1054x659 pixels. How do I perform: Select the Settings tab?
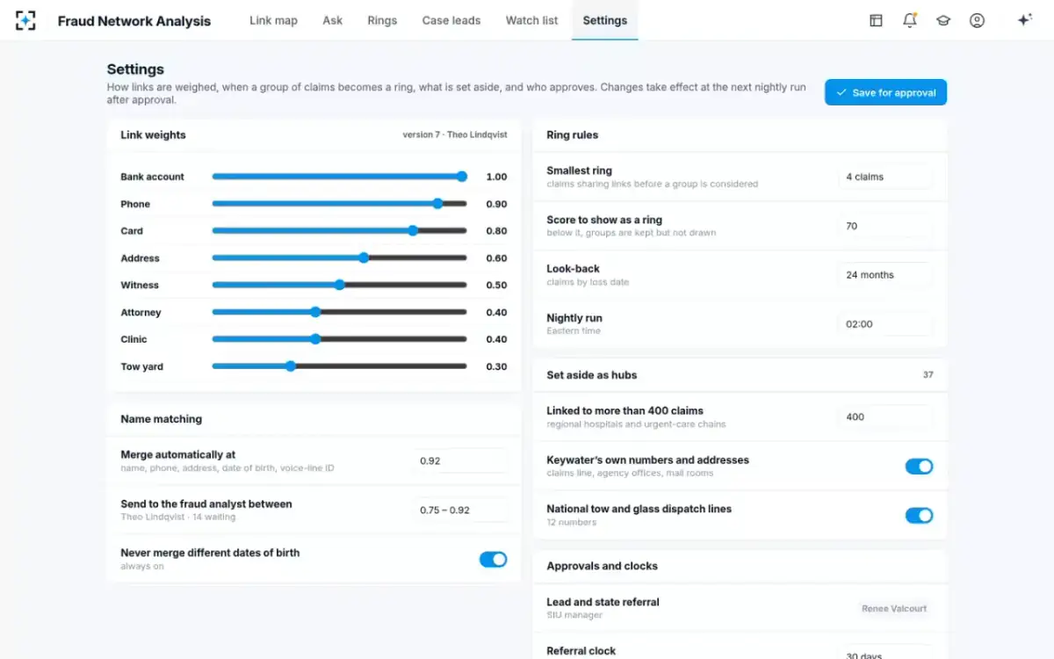[x=605, y=20]
